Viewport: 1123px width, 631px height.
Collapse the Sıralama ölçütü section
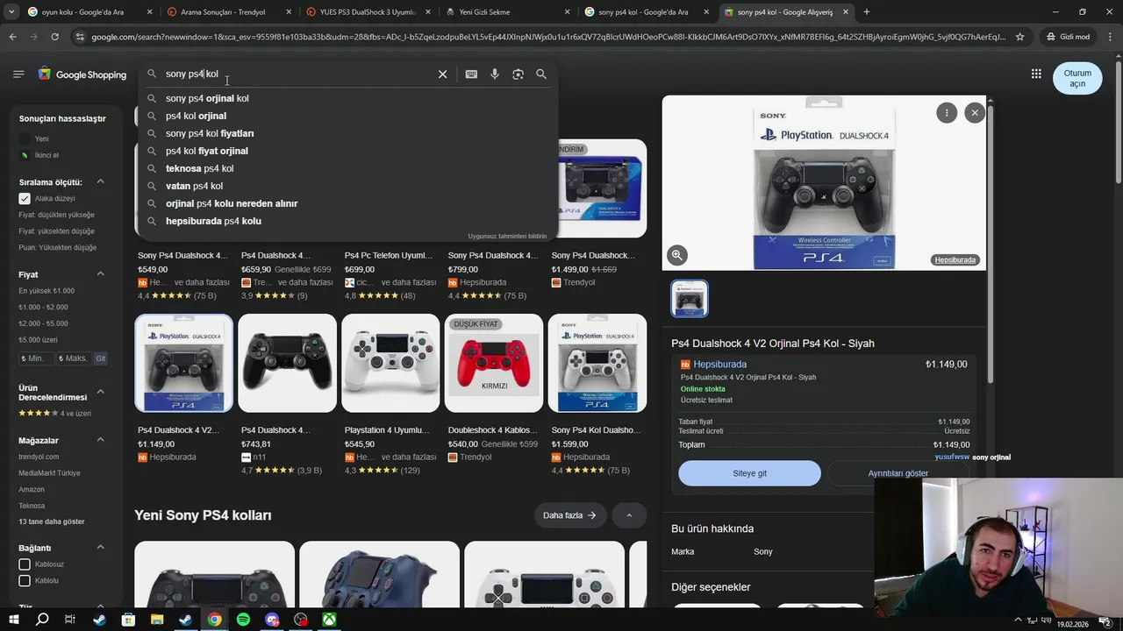100,181
